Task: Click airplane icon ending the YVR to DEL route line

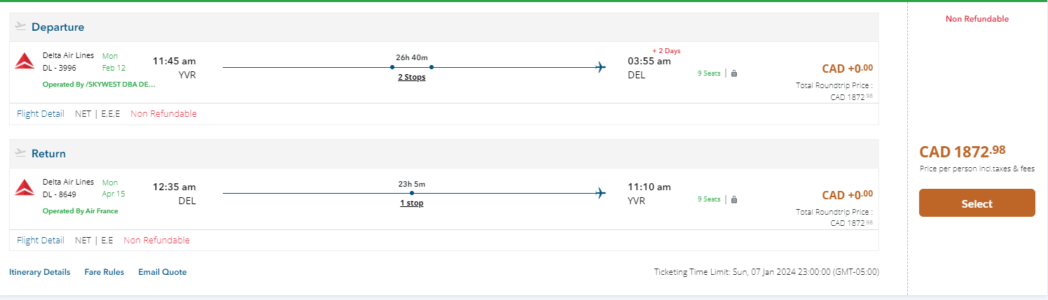Action: click(x=600, y=67)
